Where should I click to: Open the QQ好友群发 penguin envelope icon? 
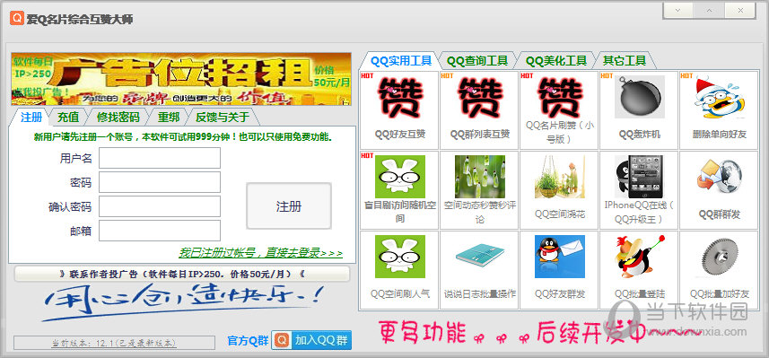click(560, 257)
